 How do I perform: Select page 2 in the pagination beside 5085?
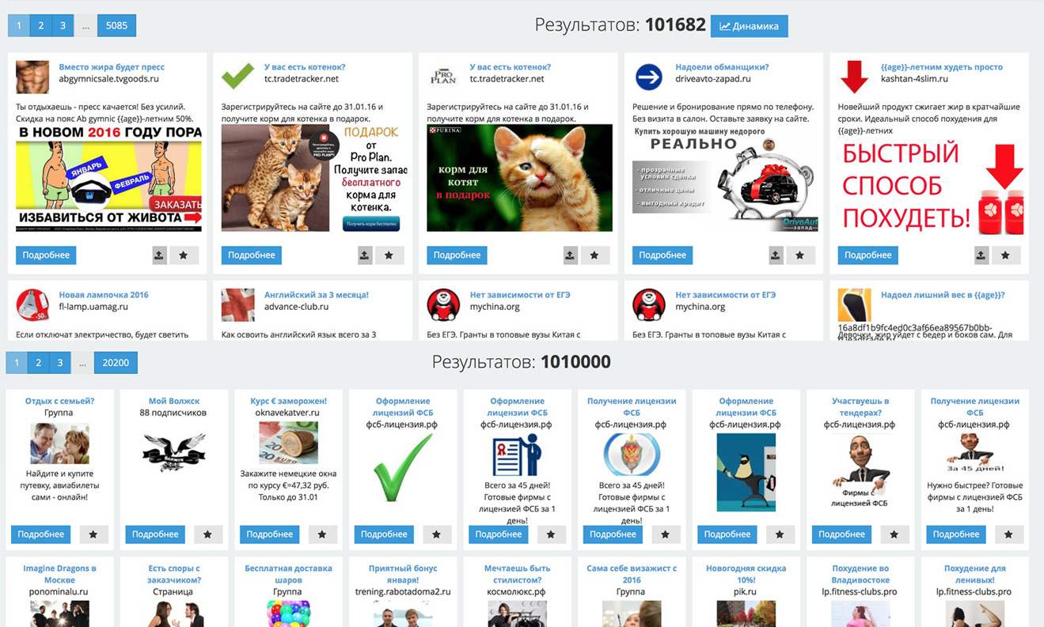[x=40, y=25]
